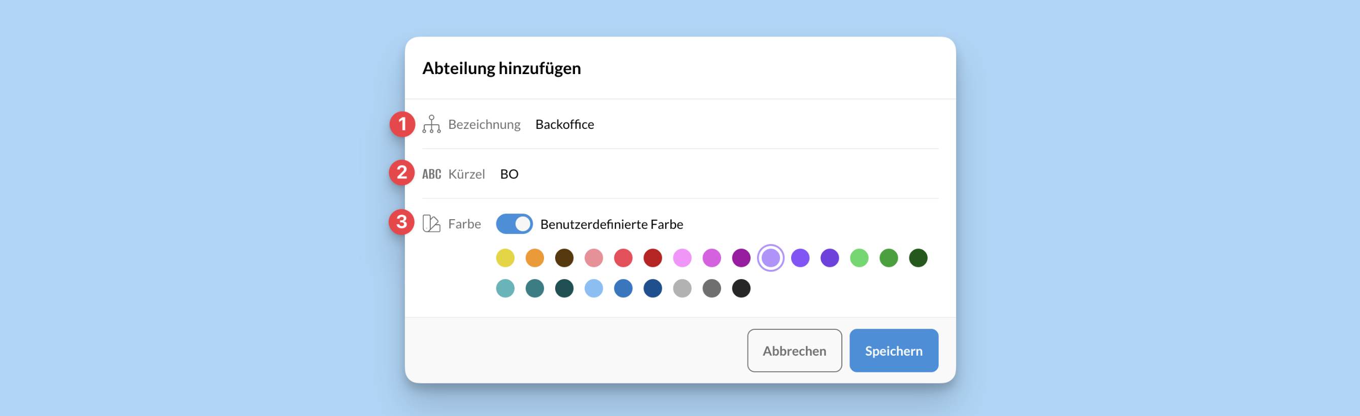The width and height of the screenshot is (1360, 416).
Task: Toggle the Benutzerdefinierte Farbe switch
Action: tap(514, 224)
